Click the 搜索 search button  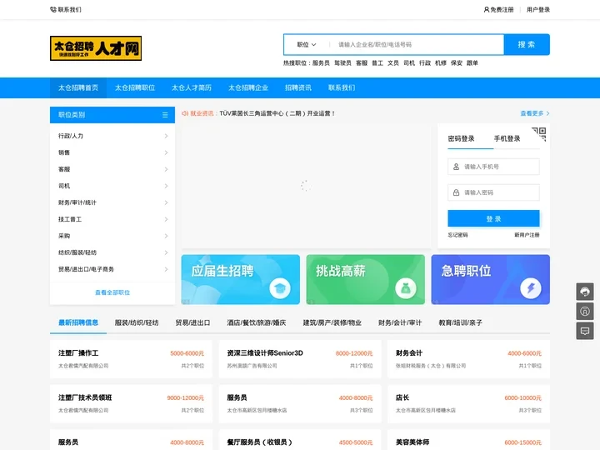pyautogui.click(x=527, y=45)
